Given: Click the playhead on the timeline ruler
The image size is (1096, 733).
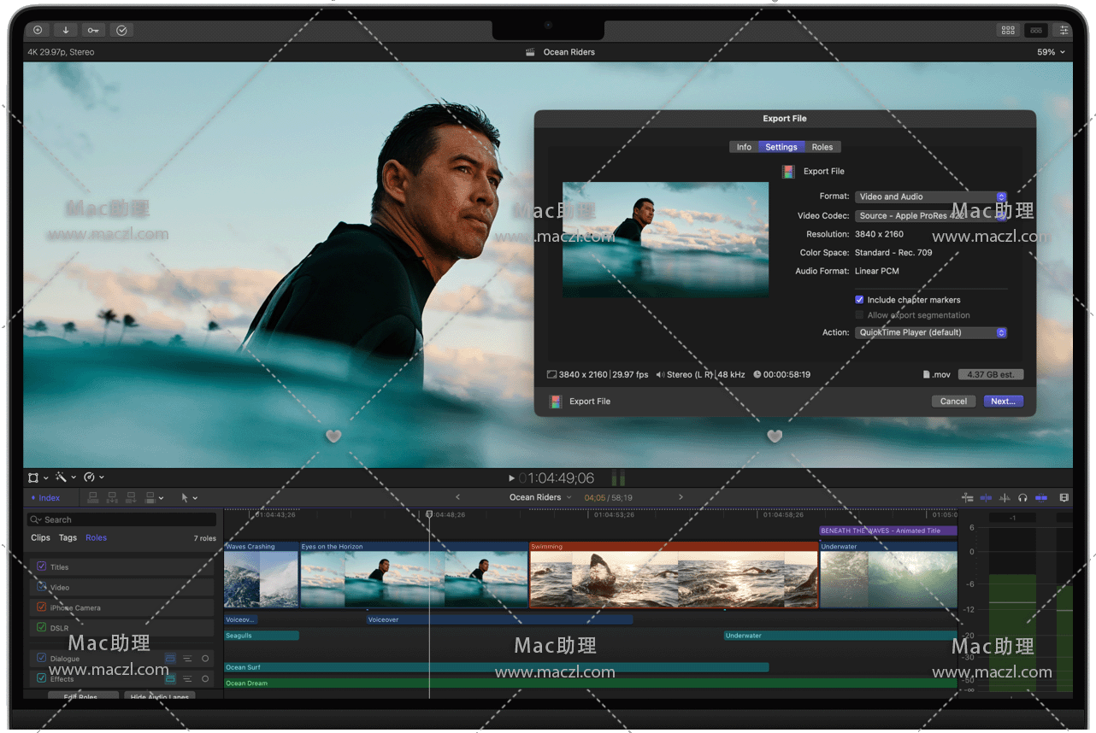Looking at the screenshot, I should coord(429,514).
